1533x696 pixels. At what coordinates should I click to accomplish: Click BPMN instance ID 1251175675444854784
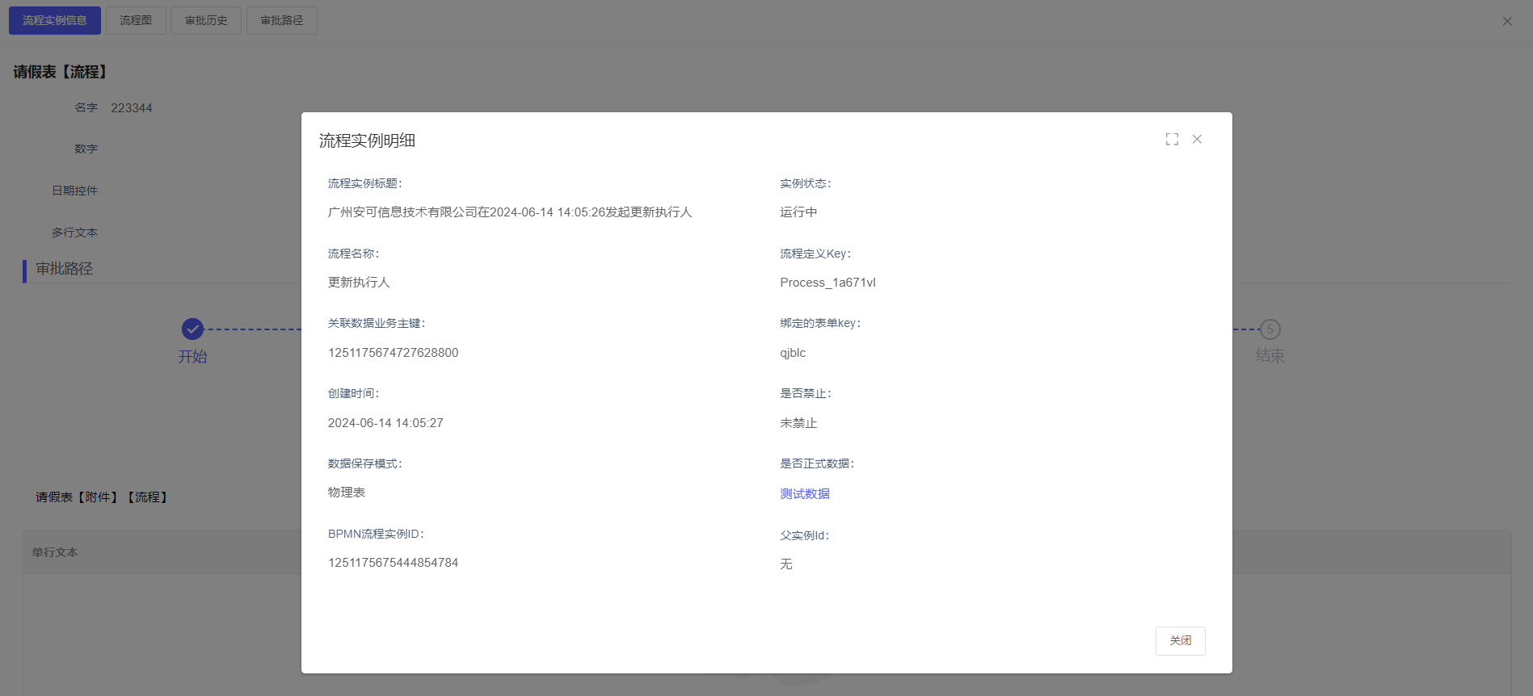(393, 563)
